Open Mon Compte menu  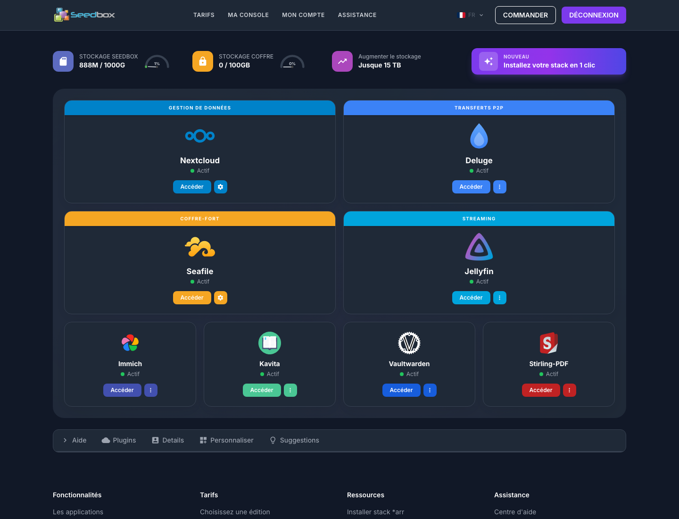pyautogui.click(x=303, y=15)
